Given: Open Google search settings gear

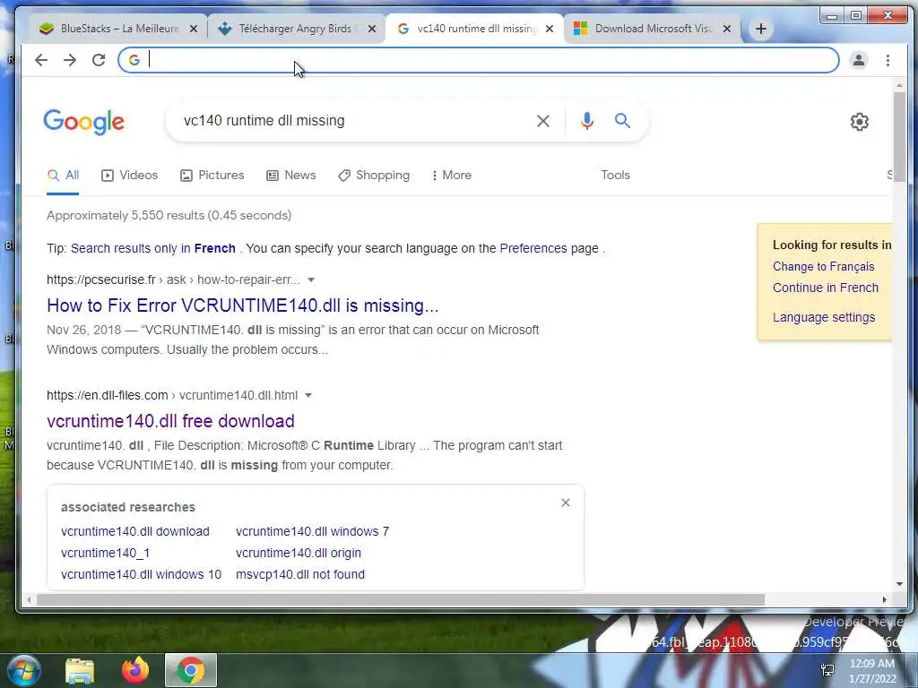Looking at the screenshot, I should (859, 122).
